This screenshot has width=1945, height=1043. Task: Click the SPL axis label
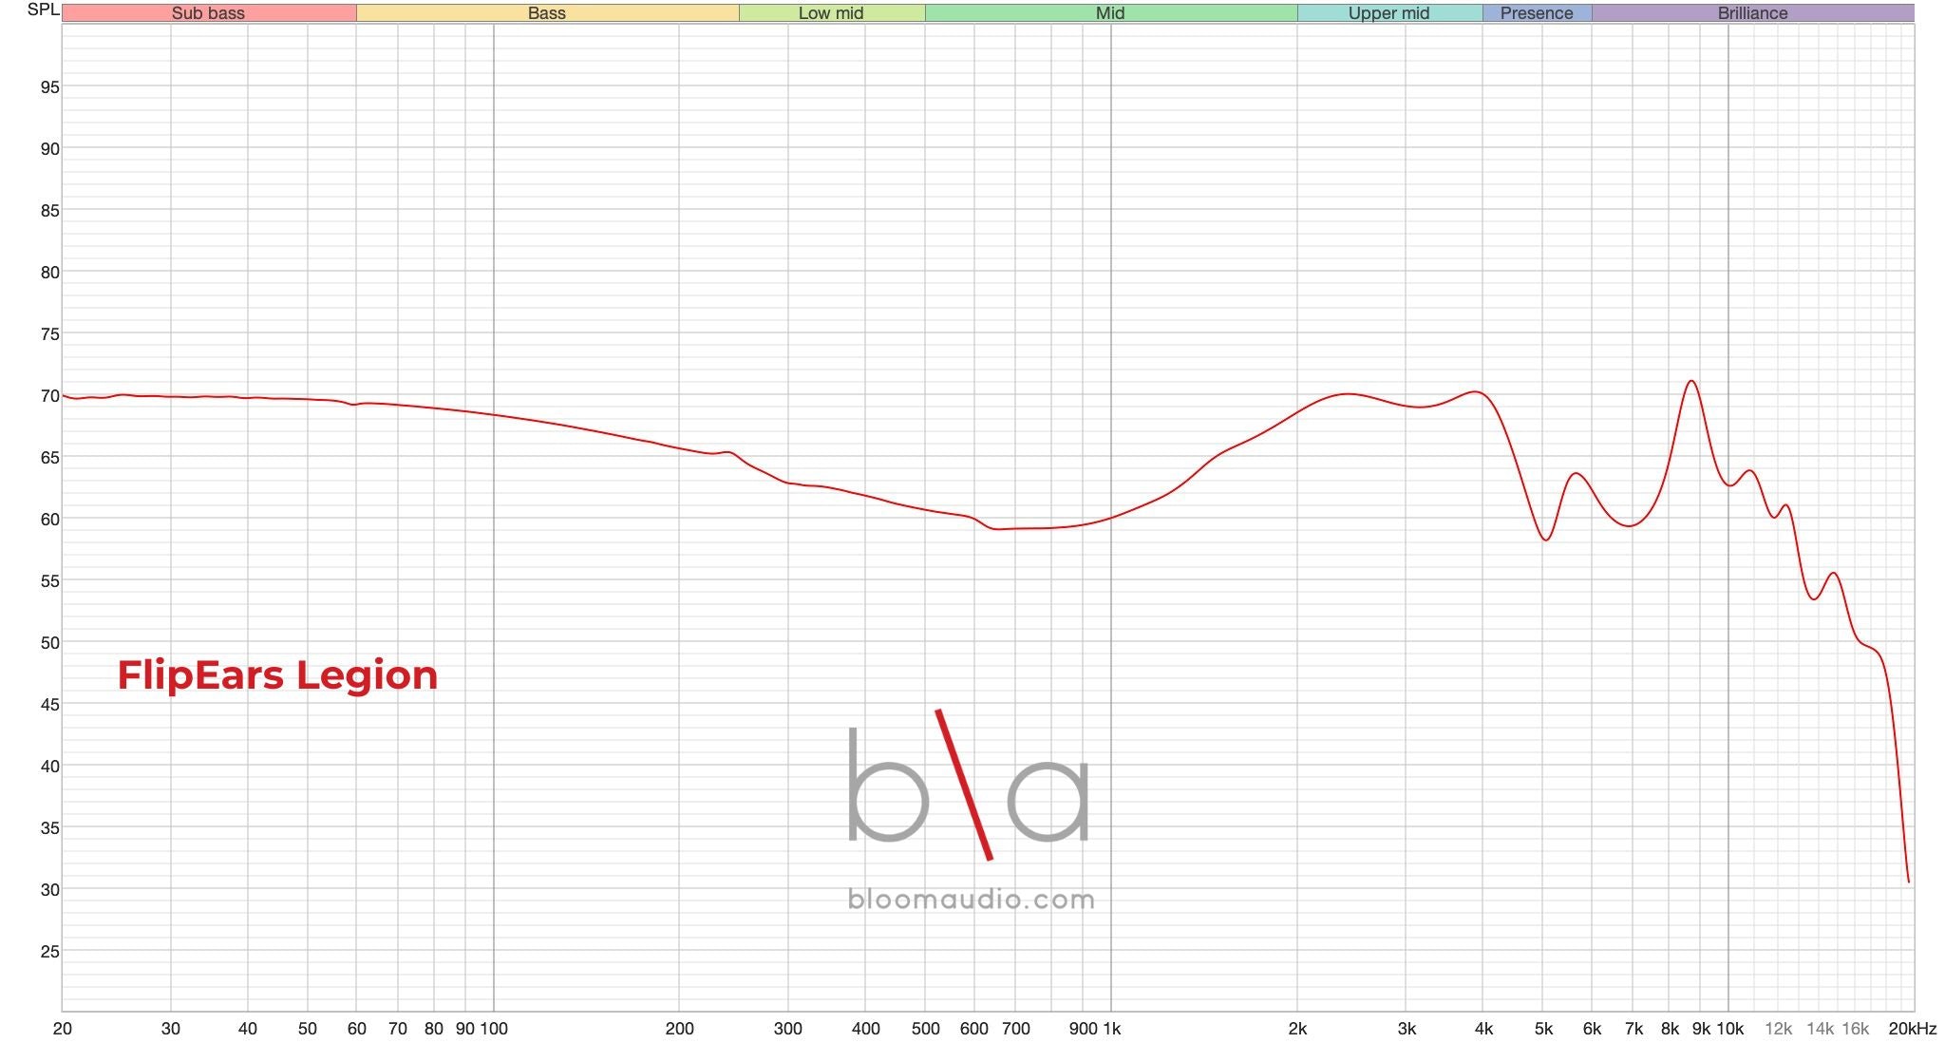point(44,9)
